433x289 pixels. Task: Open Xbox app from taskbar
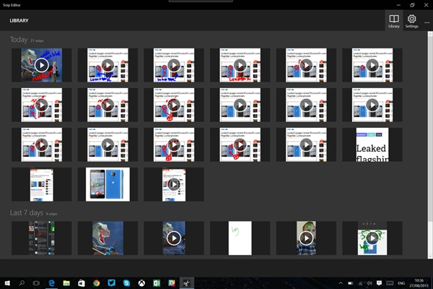tap(141, 282)
